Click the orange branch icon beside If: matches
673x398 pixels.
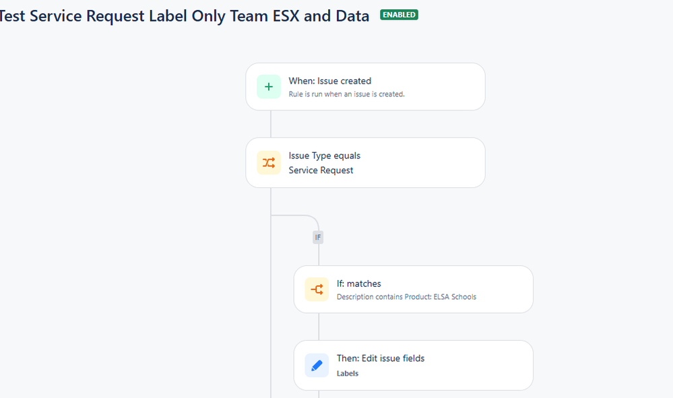tap(317, 290)
